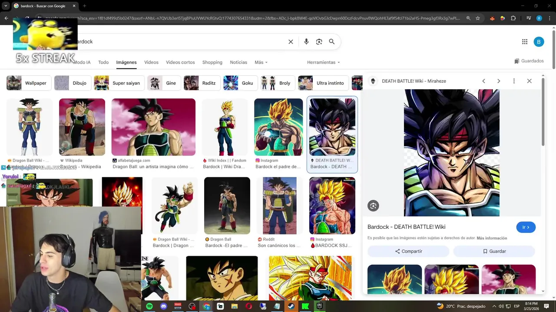
Task: Switch to the Todo tab
Action: (103, 62)
